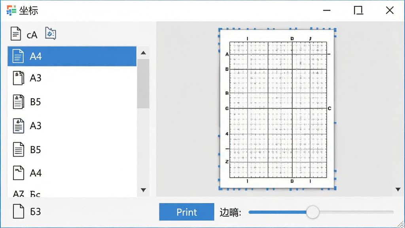The height and width of the screenshot is (228, 405).
Task: Click the paper list scroll-up arrow
Action: click(143, 53)
